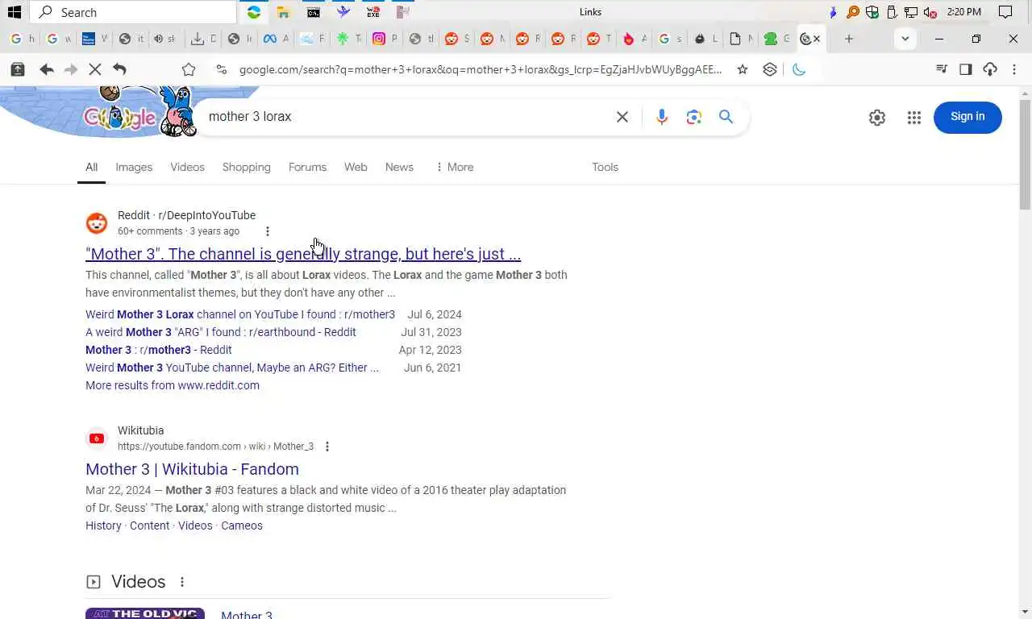This screenshot has height=619, width=1032.
Task: Open the Edge-like browser taskbar icon
Action: coord(254,12)
